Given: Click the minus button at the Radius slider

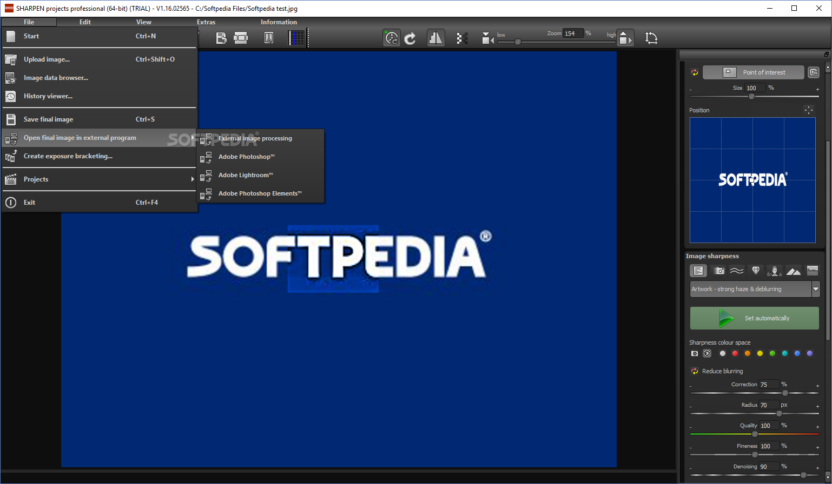Looking at the screenshot, I should [691, 406].
